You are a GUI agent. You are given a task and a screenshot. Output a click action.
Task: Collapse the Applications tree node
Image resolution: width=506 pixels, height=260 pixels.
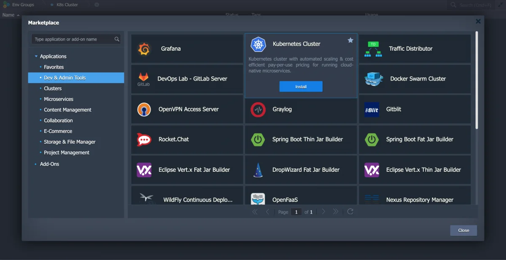[36, 57]
